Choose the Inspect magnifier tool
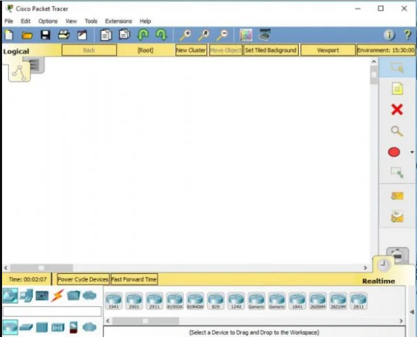417x337 pixels. point(397,131)
